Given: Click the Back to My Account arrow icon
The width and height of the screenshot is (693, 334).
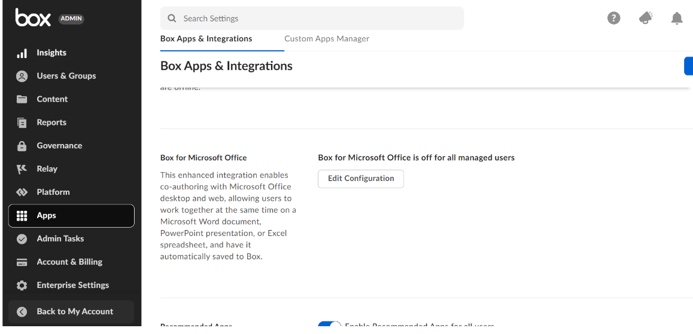Looking at the screenshot, I should pos(22,312).
